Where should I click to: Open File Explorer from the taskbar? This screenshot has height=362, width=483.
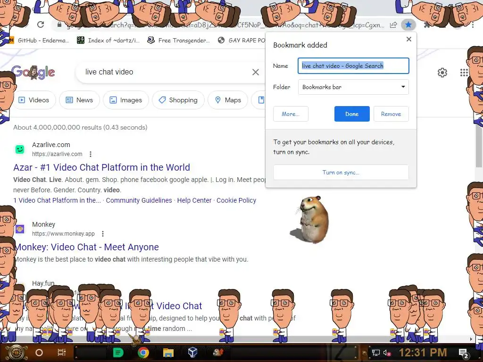(x=168, y=353)
